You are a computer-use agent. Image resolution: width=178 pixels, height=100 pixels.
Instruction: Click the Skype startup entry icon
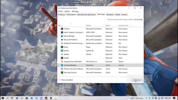62,47
